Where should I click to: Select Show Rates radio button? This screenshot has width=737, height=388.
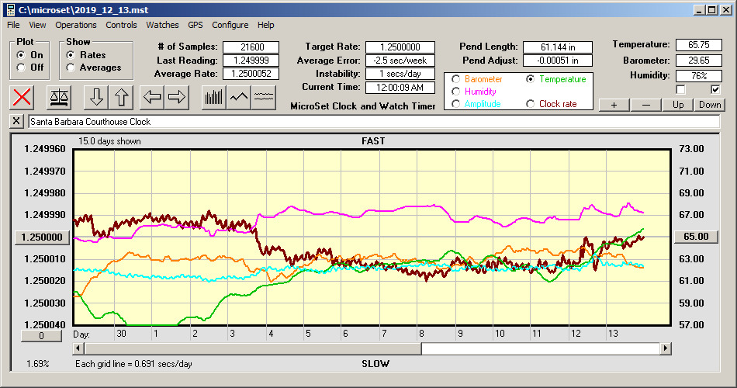tap(71, 55)
